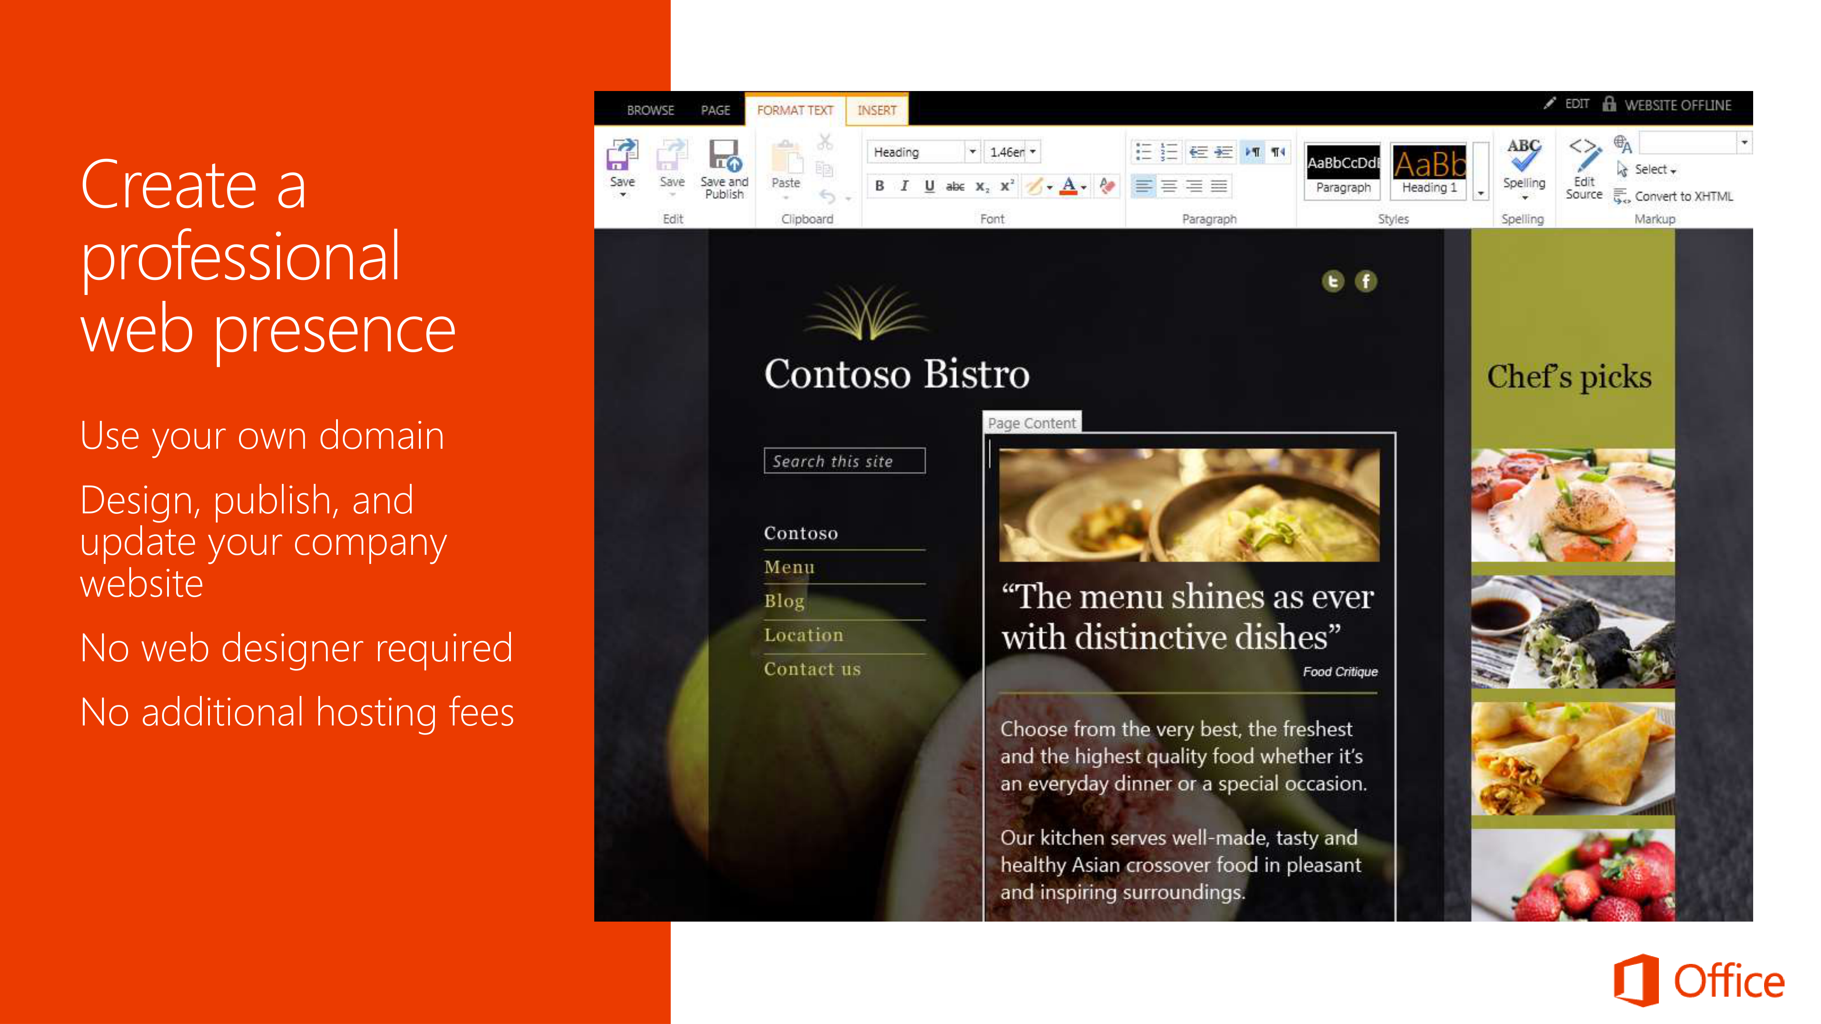The width and height of the screenshot is (1821, 1024).
Task: Click the Clear Format eraser icon
Action: tap(1107, 186)
